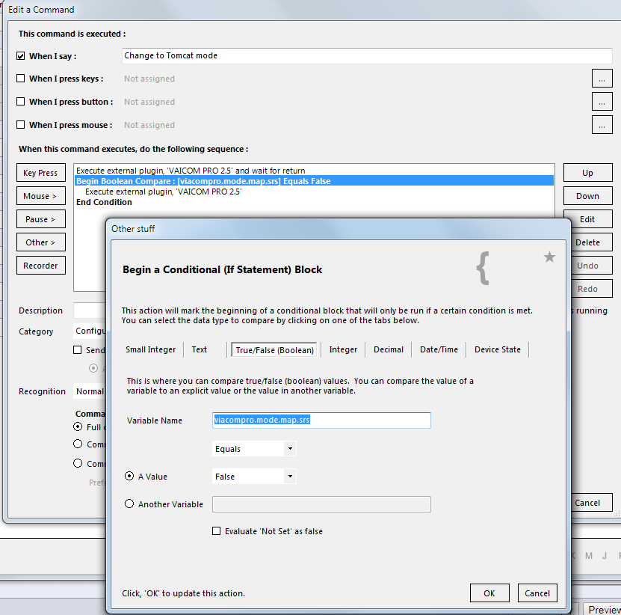
Task: Select the 'End Condition' action row
Action: click(x=314, y=202)
